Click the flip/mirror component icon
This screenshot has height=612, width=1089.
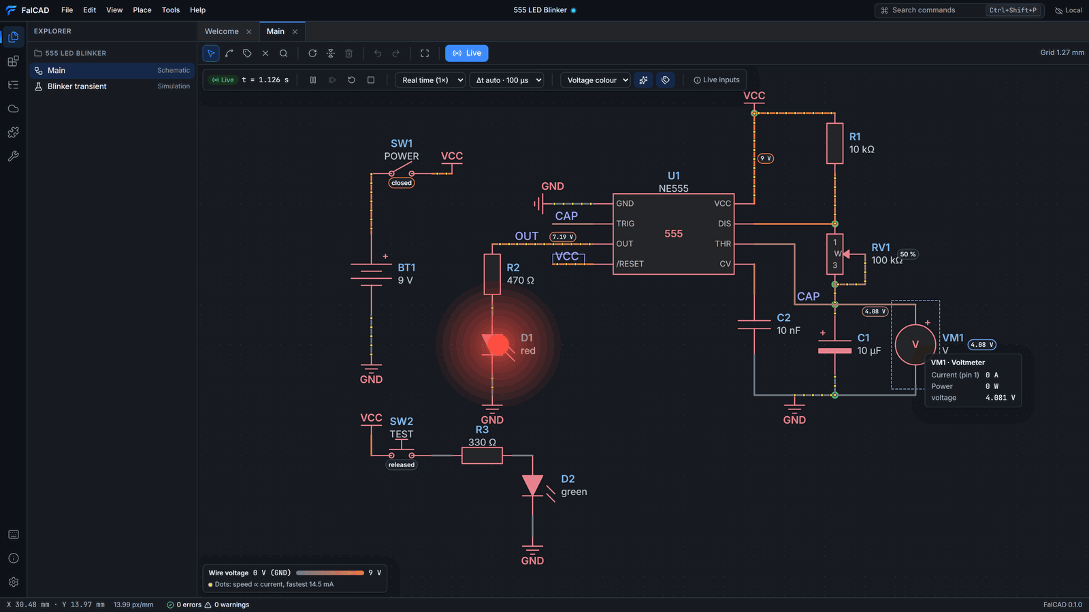pos(331,53)
